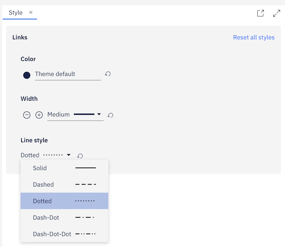Choose the Solid line style
This screenshot has height=247, width=285.
pyautogui.click(x=64, y=168)
